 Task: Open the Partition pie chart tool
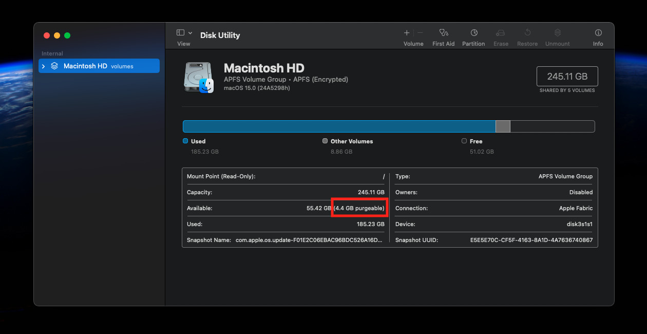473,33
